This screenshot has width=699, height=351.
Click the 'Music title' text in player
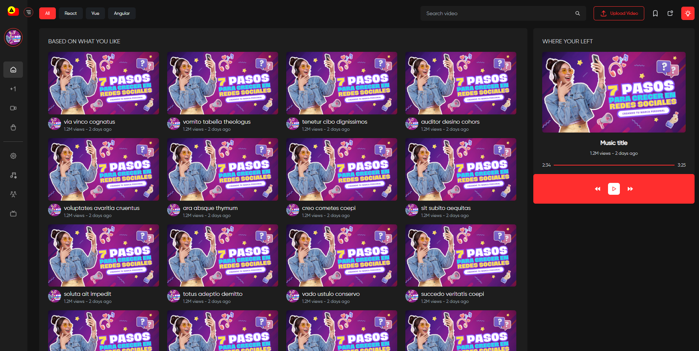[614, 143]
